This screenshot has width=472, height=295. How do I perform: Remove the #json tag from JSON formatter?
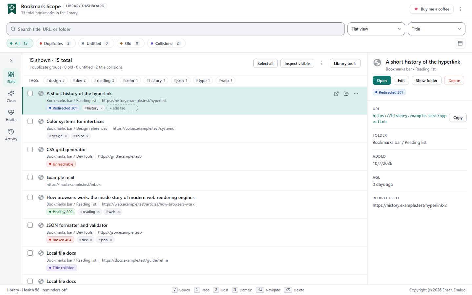tap(111, 240)
